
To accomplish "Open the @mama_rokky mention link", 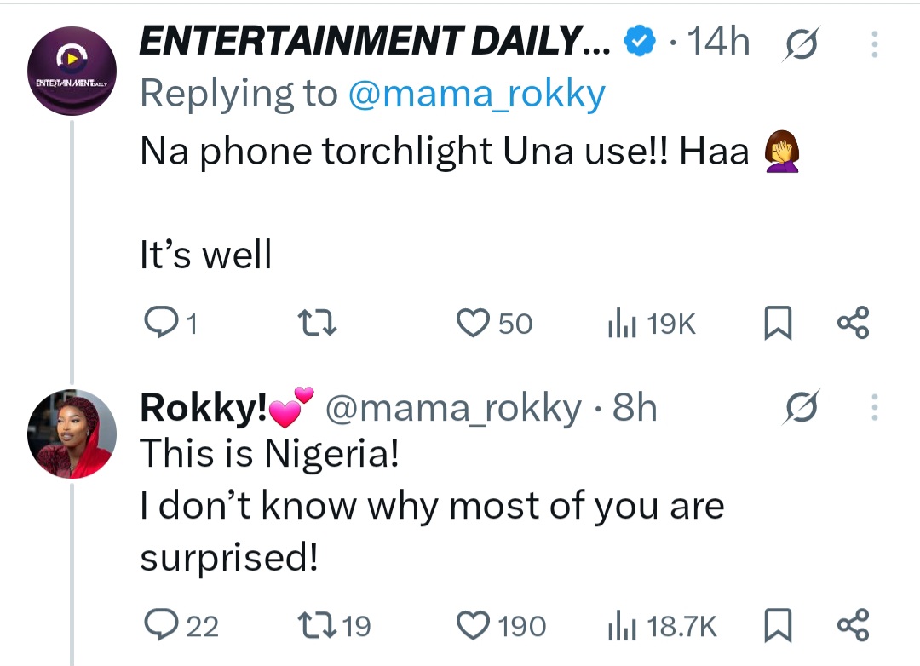I will point(476,95).
